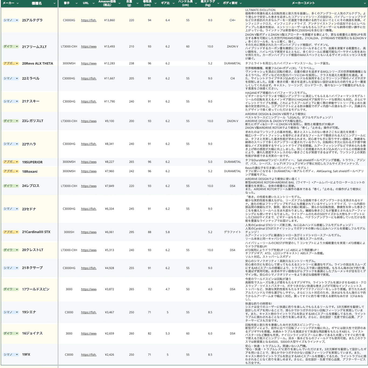This screenshot has width=368, height=368.
Task: Follow the URL link for 19SUPERIOR
Action: click(x=89, y=162)
